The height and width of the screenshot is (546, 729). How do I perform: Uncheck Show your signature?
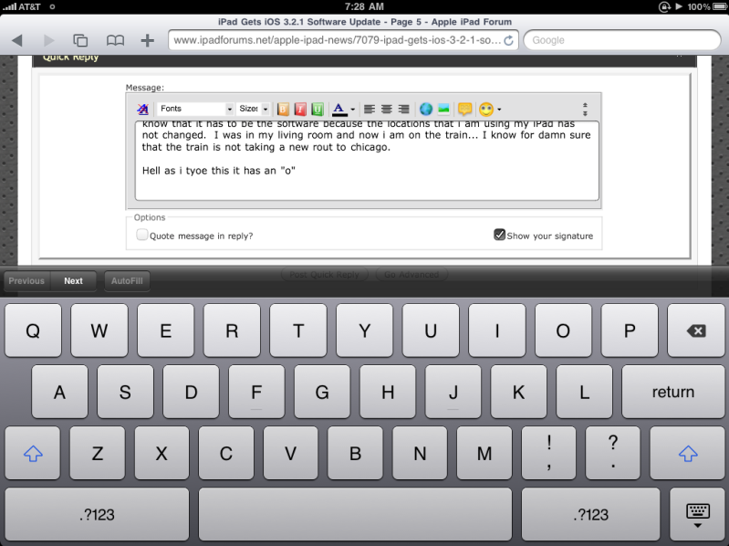[499, 235]
